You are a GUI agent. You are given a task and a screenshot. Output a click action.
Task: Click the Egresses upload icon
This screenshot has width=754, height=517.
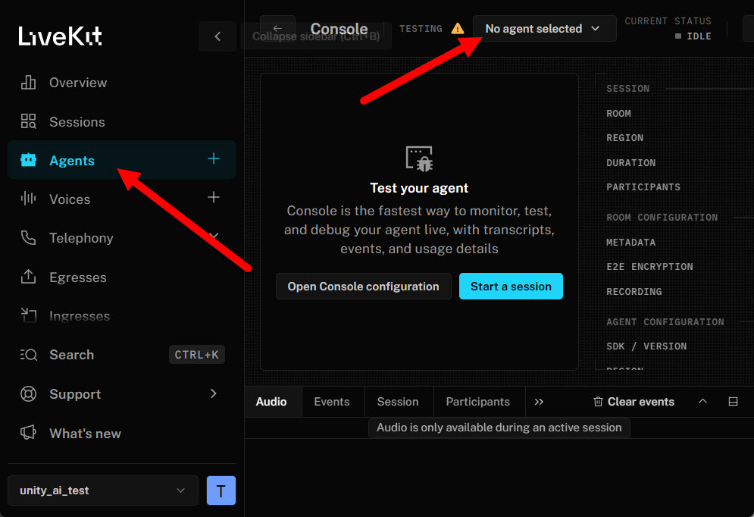(28, 277)
